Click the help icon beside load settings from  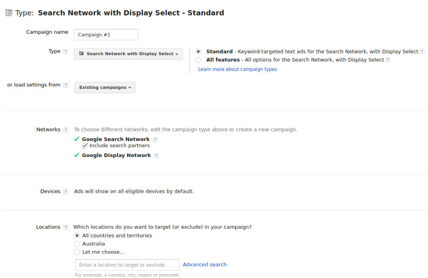(x=65, y=85)
